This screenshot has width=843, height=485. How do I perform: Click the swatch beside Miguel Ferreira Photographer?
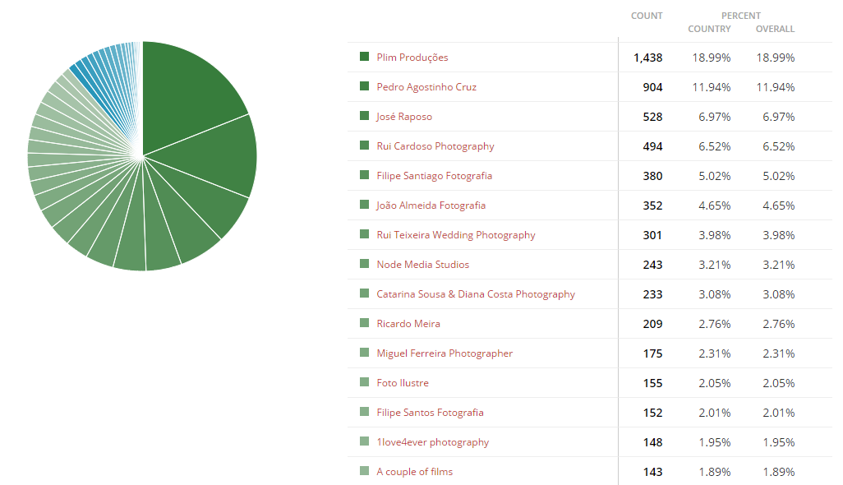click(365, 352)
